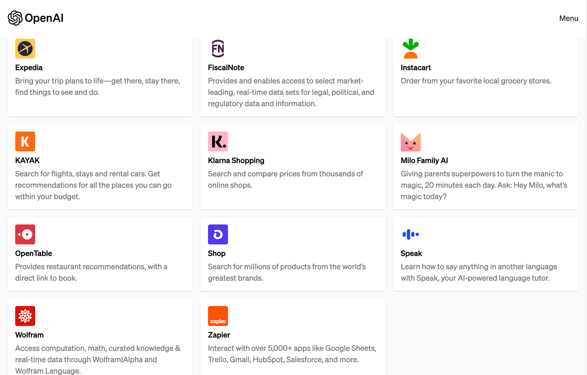Click the Speak plugin title text
The height and width of the screenshot is (375, 587).
click(411, 253)
